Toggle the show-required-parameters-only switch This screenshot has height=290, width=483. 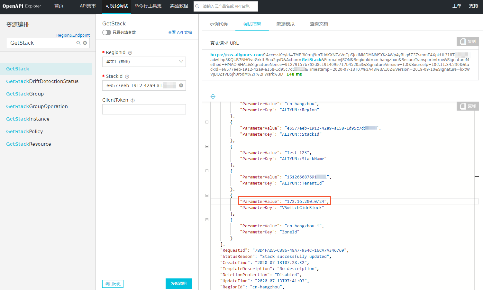(107, 32)
